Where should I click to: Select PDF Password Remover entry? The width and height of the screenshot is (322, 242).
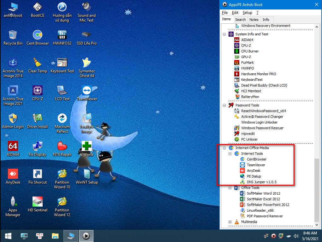(x=265, y=216)
